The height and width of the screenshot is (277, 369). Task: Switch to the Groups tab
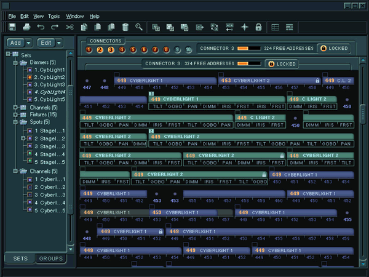tap(51, 259)
